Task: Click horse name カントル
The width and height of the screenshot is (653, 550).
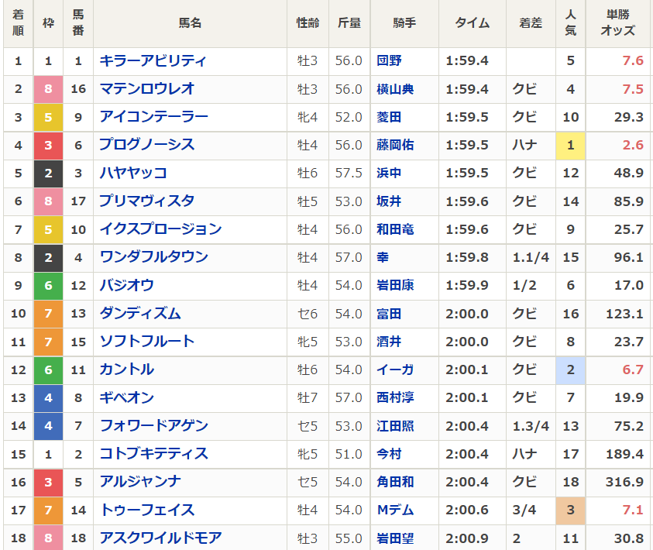Action: click(x=126, y=370)
